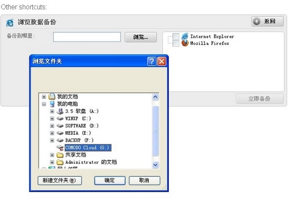Expand the 3.5 软盘 (A:) node
290x210 pixels.
coord(52,111)
